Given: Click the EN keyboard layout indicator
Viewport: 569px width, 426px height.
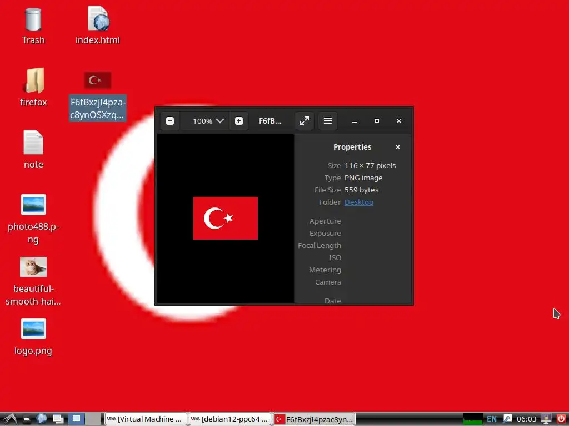Looking at the screenshot, I should pyautogui.click(x=492, y=419).
